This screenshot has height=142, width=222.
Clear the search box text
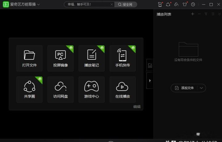(112, 5)
